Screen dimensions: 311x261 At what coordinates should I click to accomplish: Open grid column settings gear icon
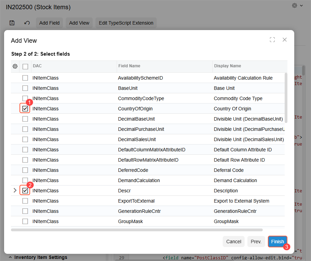pyautogui.click(x=15, y=66)
